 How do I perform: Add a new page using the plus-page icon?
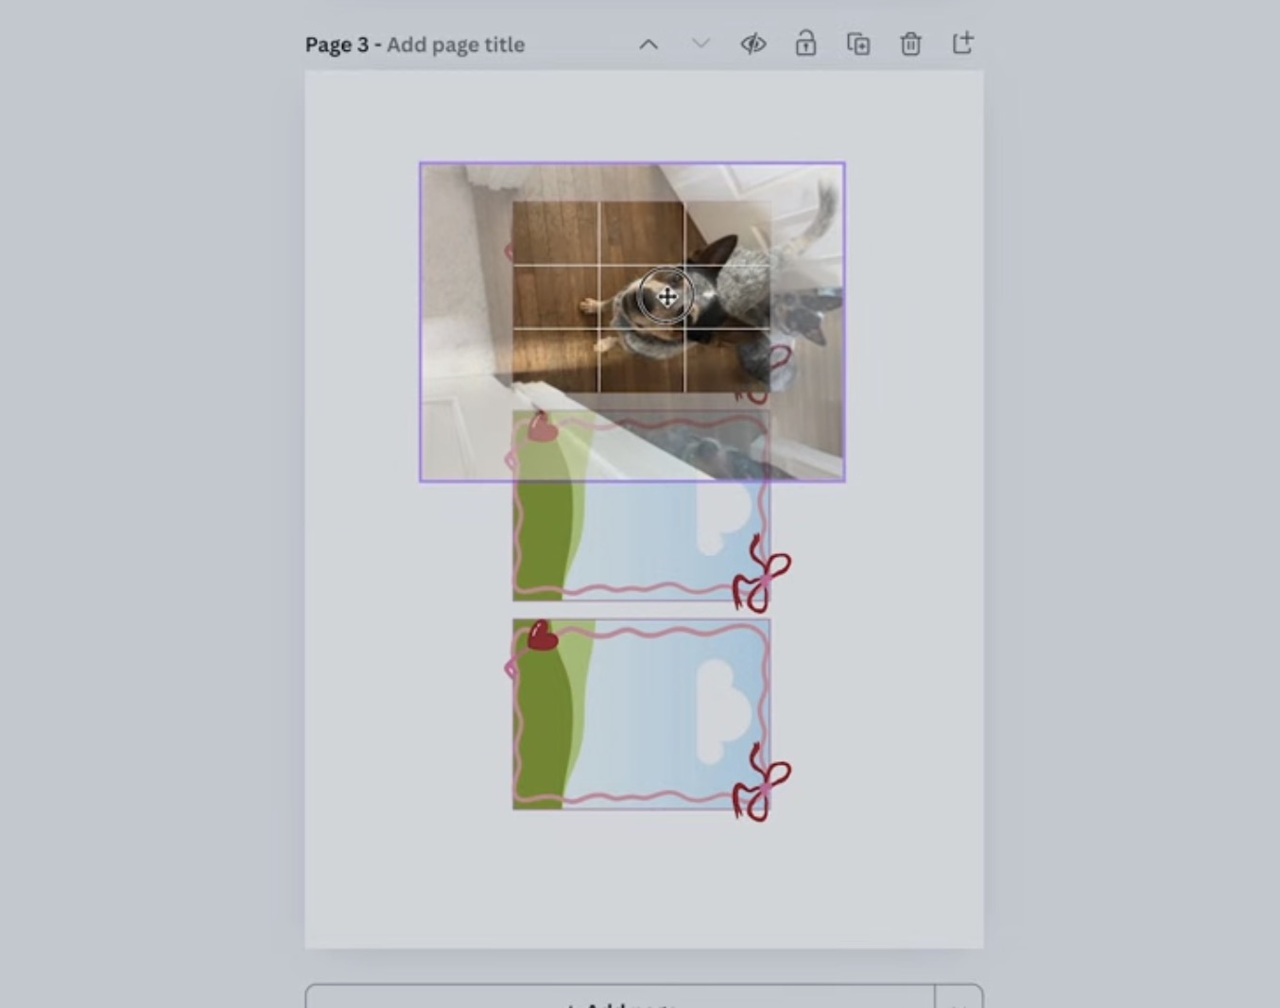coord(962,43)
